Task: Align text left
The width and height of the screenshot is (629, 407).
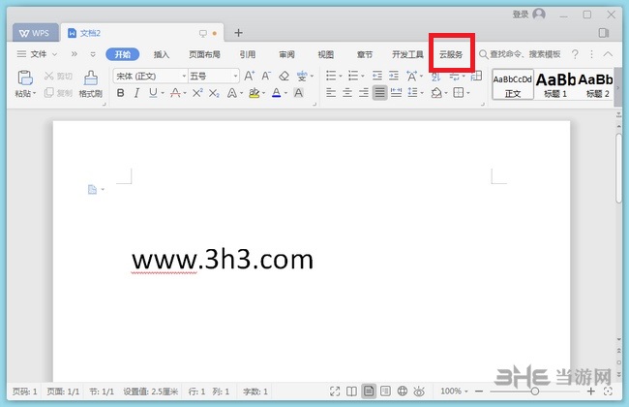Action: 331,93
